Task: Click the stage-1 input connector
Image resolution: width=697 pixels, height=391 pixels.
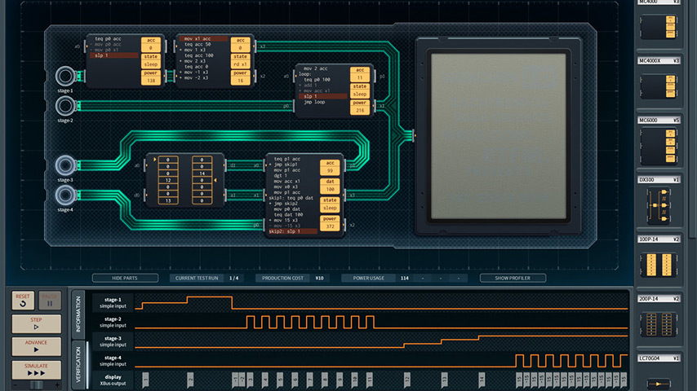Action: [x=64, y=77]
